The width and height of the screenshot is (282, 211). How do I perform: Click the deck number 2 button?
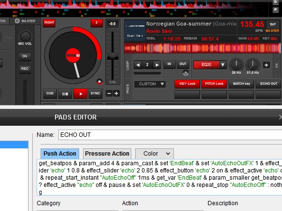pyautogui.click(x=97, y=23)
